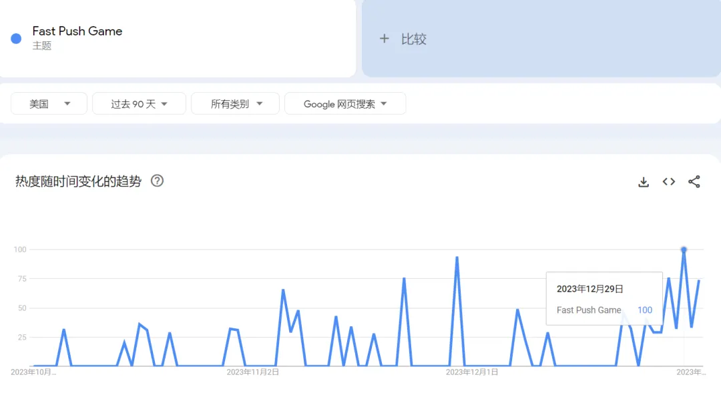Open the 所有类别 category dropdown

coord(236,104)
